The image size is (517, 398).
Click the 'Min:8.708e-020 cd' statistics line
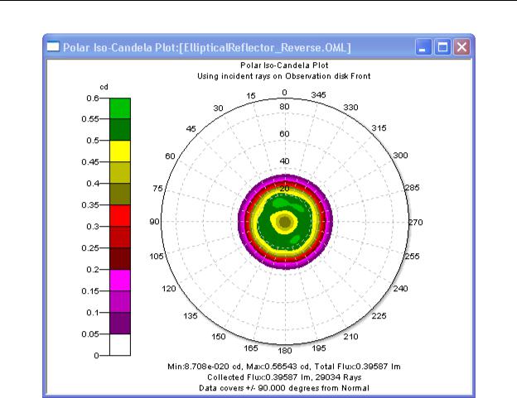pyautogui.click(x=284, y=367)
